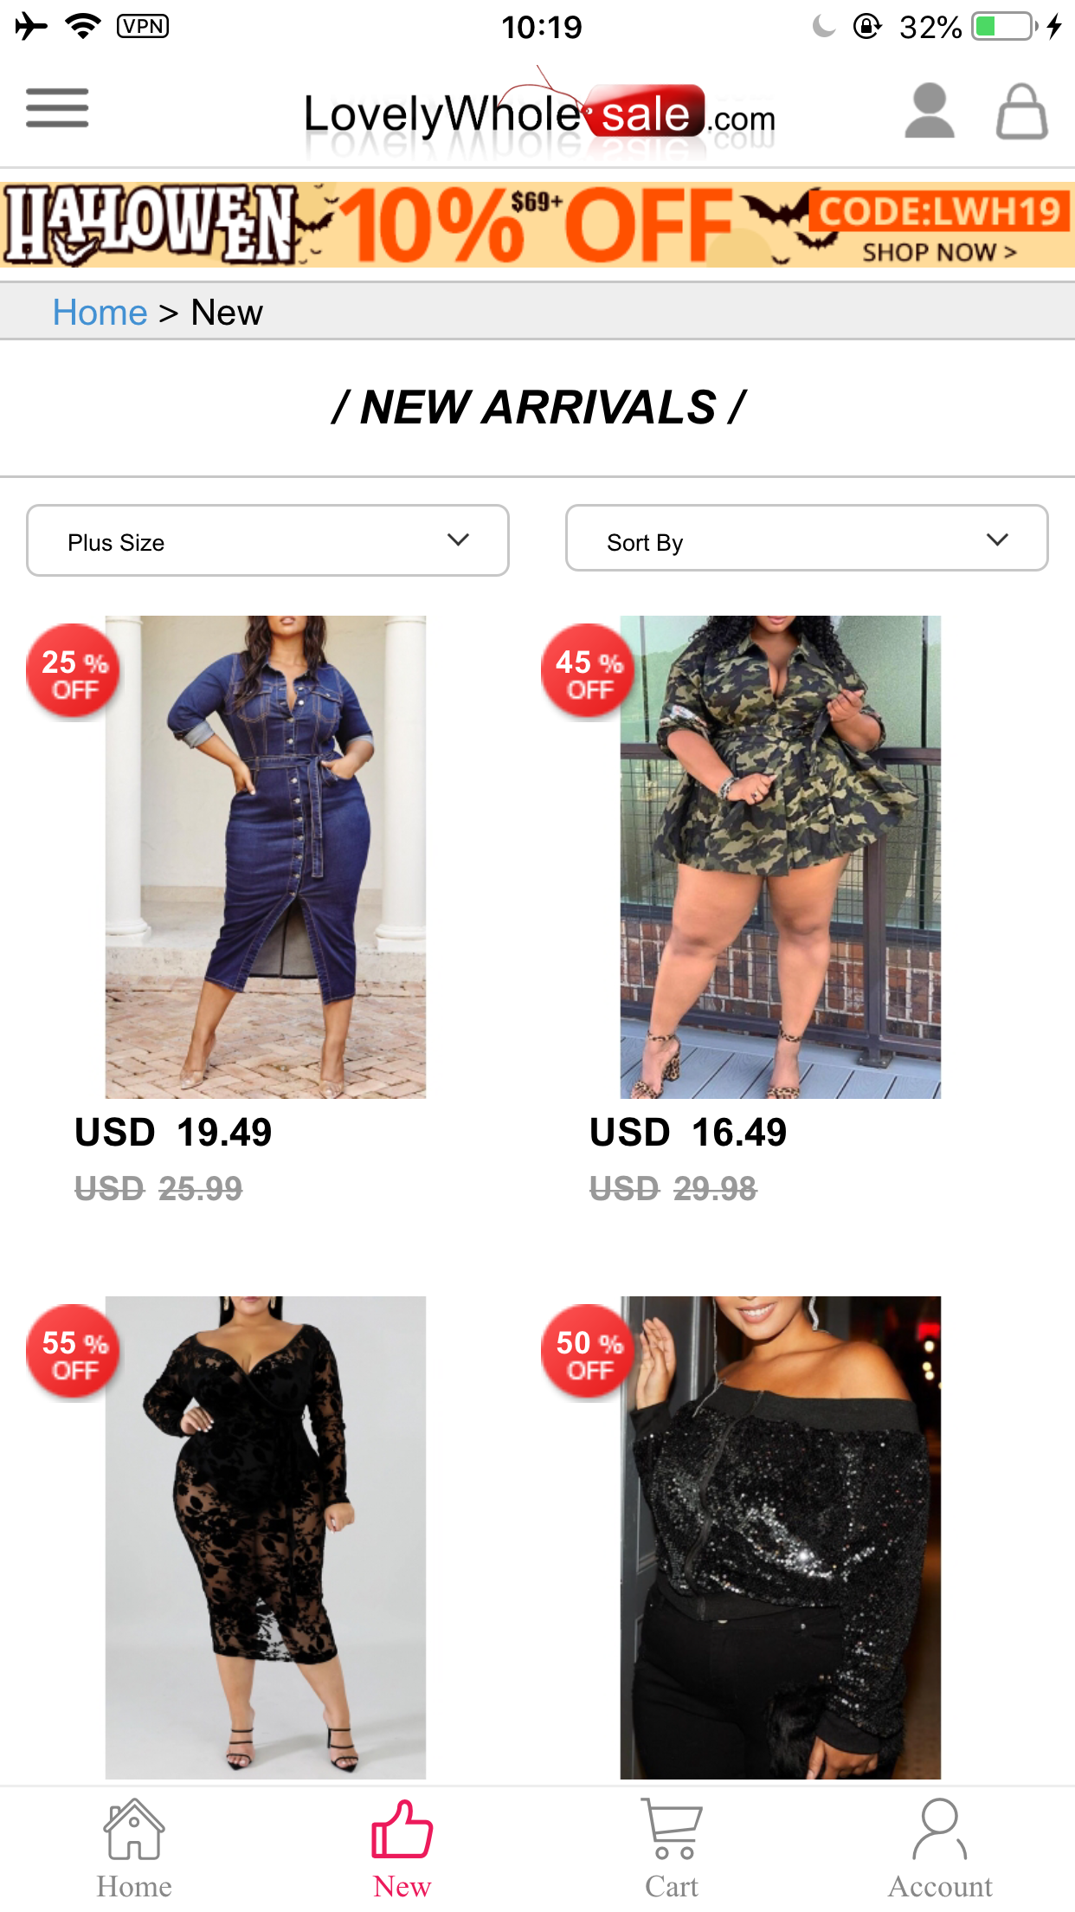The image size is (1075, 1912).
Task: Tap the 45% OFF discount badge
Action: [x=588, y=671]
